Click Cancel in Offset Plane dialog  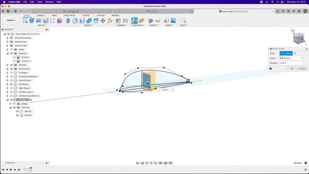click(x=302, y=69)
